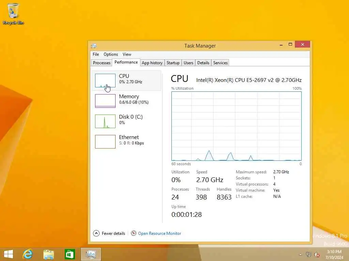
Task: Click the network icon in the system tray
Action: 308,254
